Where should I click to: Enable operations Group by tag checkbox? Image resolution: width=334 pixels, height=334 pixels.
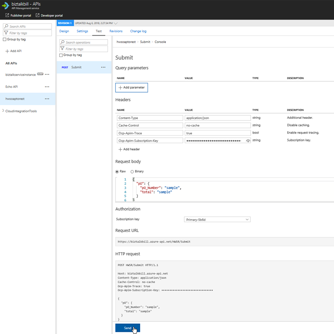[x=61, y=55]
